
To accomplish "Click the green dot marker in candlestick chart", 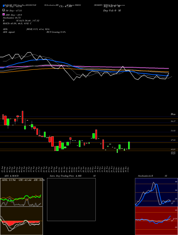I will 108,146.
